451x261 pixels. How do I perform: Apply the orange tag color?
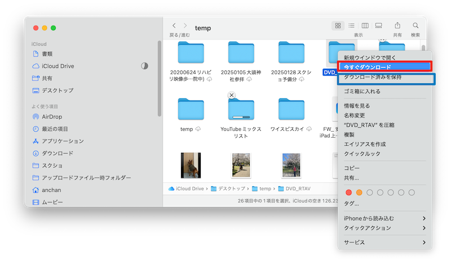[359, 192]
